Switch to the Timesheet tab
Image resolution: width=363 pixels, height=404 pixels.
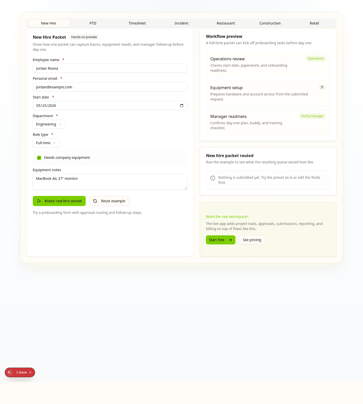coord(137,23)
